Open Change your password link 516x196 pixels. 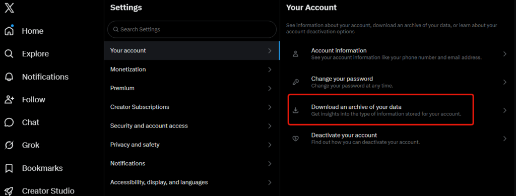[x=398, y=82]
